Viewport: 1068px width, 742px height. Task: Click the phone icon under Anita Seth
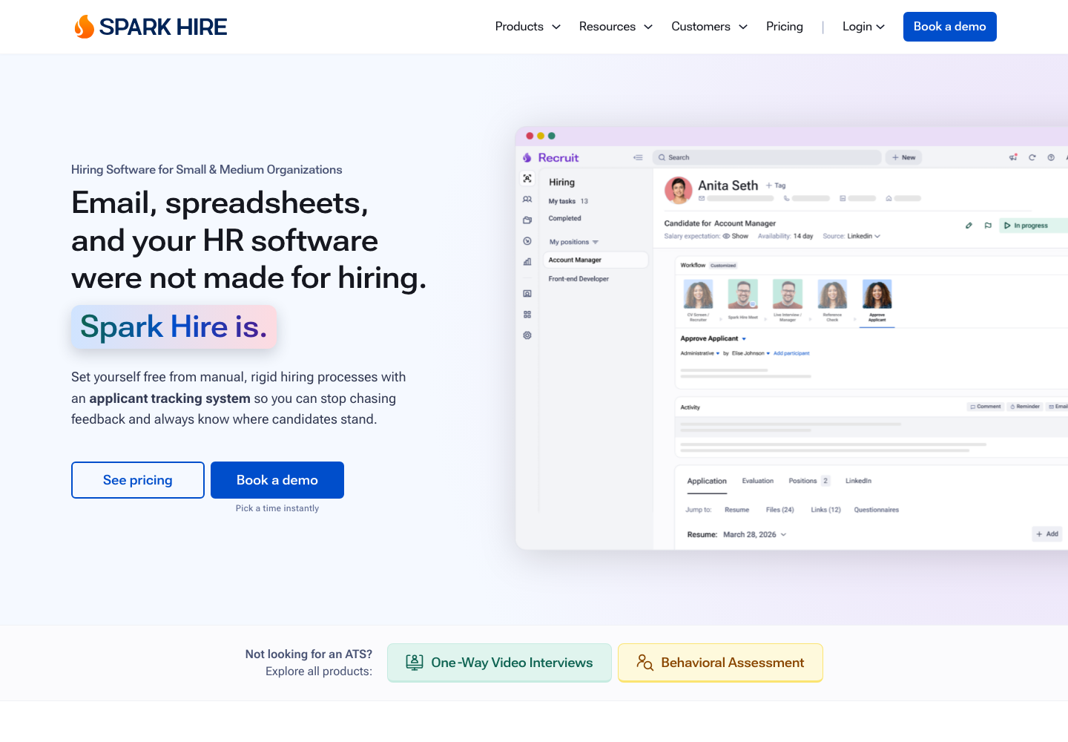click(x=787, y=198)
